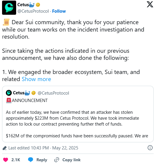Click the pencil edit history icon
The height and width of the screenshot is (163, 156).
[5, 148]
